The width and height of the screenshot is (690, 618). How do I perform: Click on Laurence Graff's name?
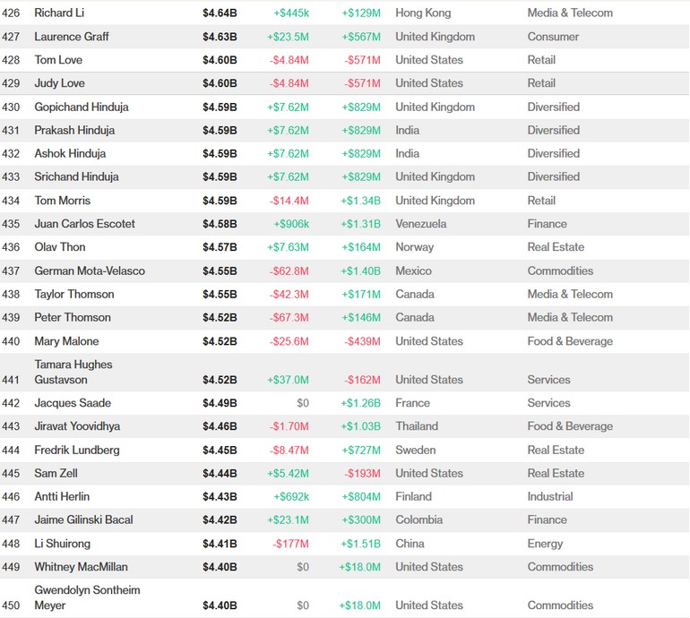pyautogui.click(x=72, y=37)
